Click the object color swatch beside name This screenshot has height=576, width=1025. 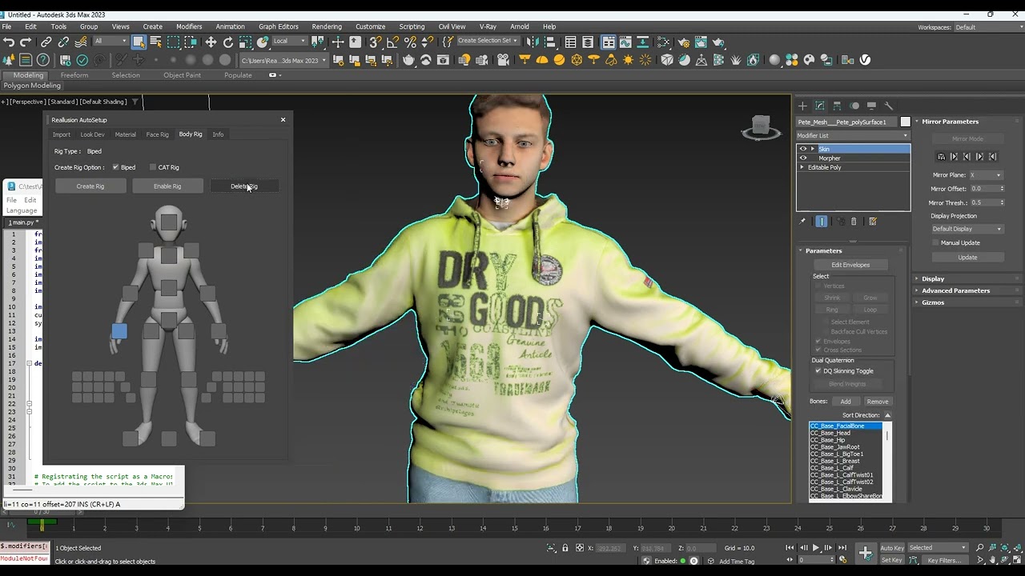pyautogui.click(x=906, y=122)
